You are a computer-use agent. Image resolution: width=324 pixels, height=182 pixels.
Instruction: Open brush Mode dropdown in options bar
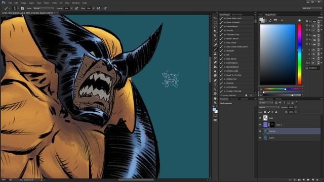[44, 8]
